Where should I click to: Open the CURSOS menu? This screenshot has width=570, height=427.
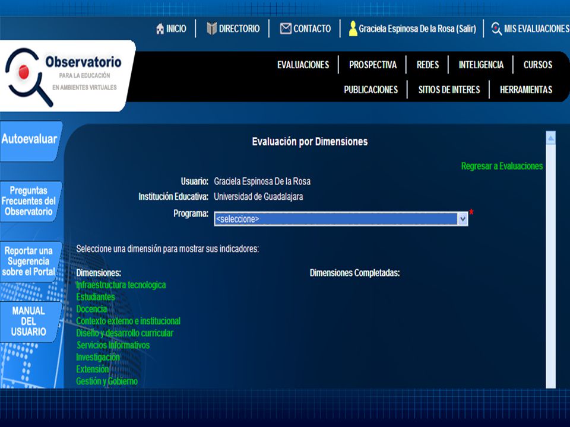[x=538, y=65]
